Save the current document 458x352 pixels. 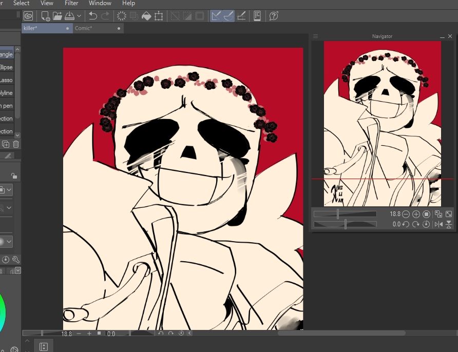69,16
